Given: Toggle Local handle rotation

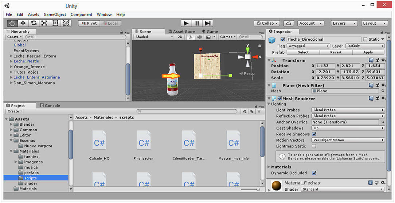Looking at the screenshot, I should (110, 23).
